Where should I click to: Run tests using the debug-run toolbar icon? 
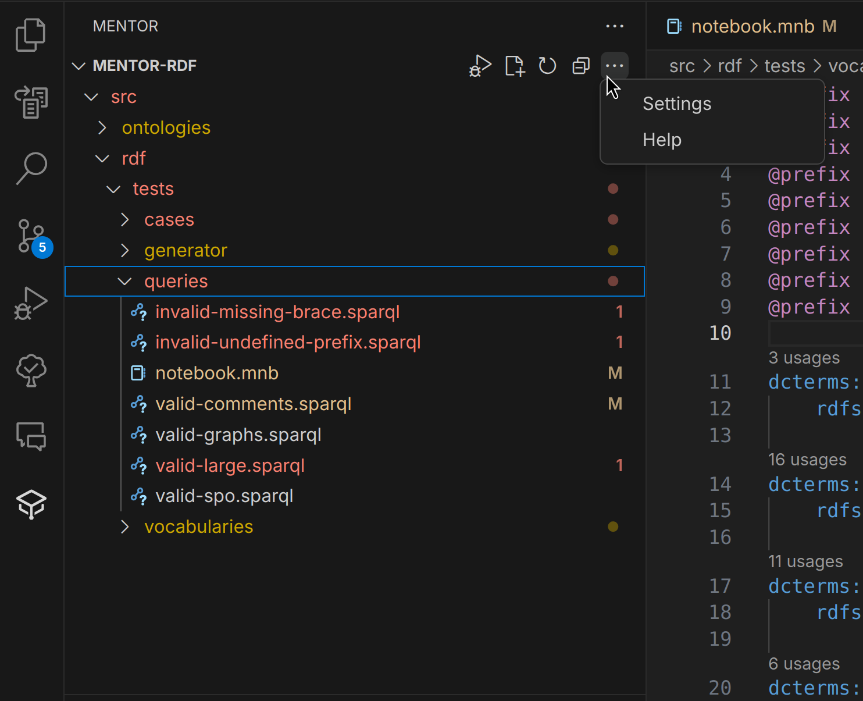(x=480, y=66)
